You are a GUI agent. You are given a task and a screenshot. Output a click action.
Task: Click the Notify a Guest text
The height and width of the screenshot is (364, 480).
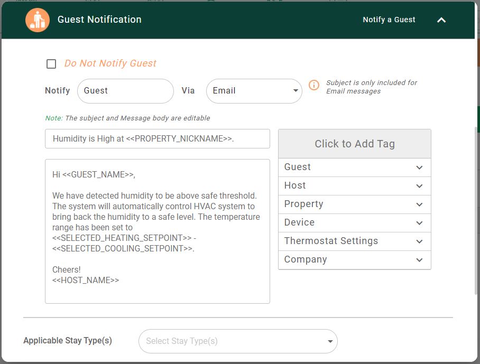389,20
